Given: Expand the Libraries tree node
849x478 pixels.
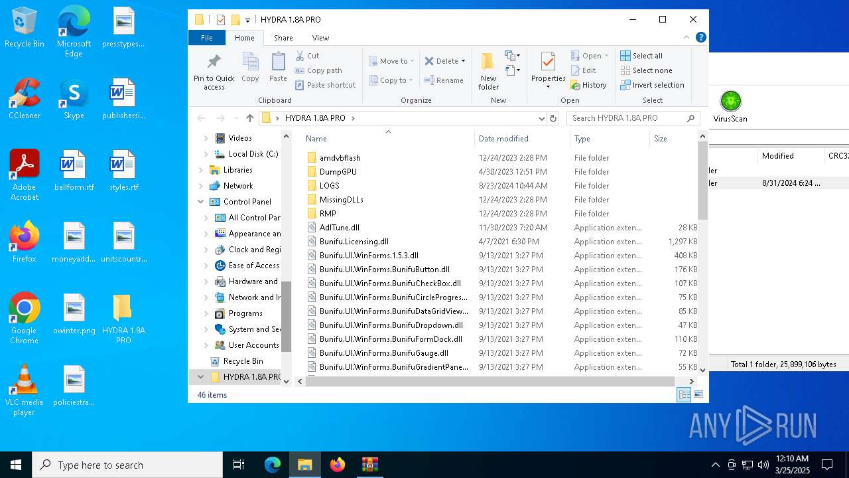Looking at the screenshot, I should (x=201, y=170).
